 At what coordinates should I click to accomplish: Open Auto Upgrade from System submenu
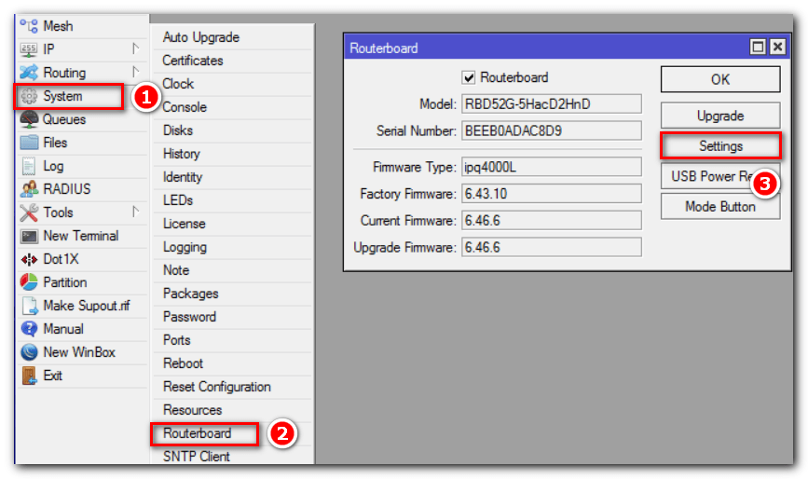tap(233, 37)
